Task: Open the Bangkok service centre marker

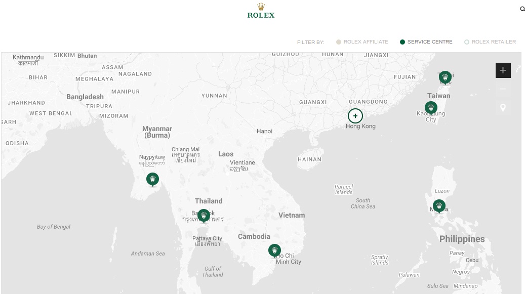Action: [x=204, y=216]
